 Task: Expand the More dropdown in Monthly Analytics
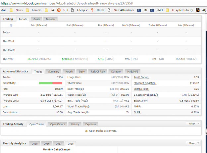pos(193,143)
